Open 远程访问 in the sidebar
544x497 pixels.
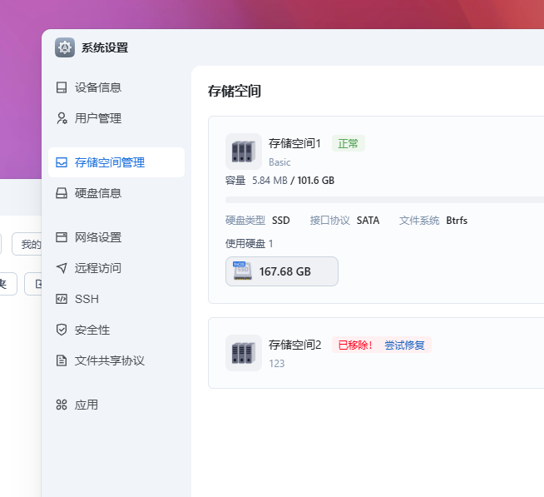[116, 268]
